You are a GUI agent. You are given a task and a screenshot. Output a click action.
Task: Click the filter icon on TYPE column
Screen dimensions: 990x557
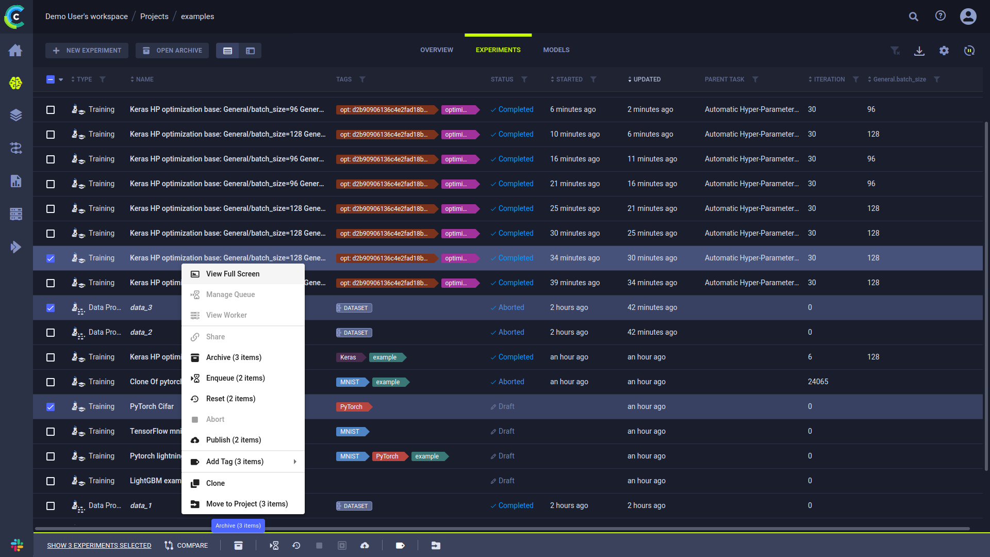103,79
